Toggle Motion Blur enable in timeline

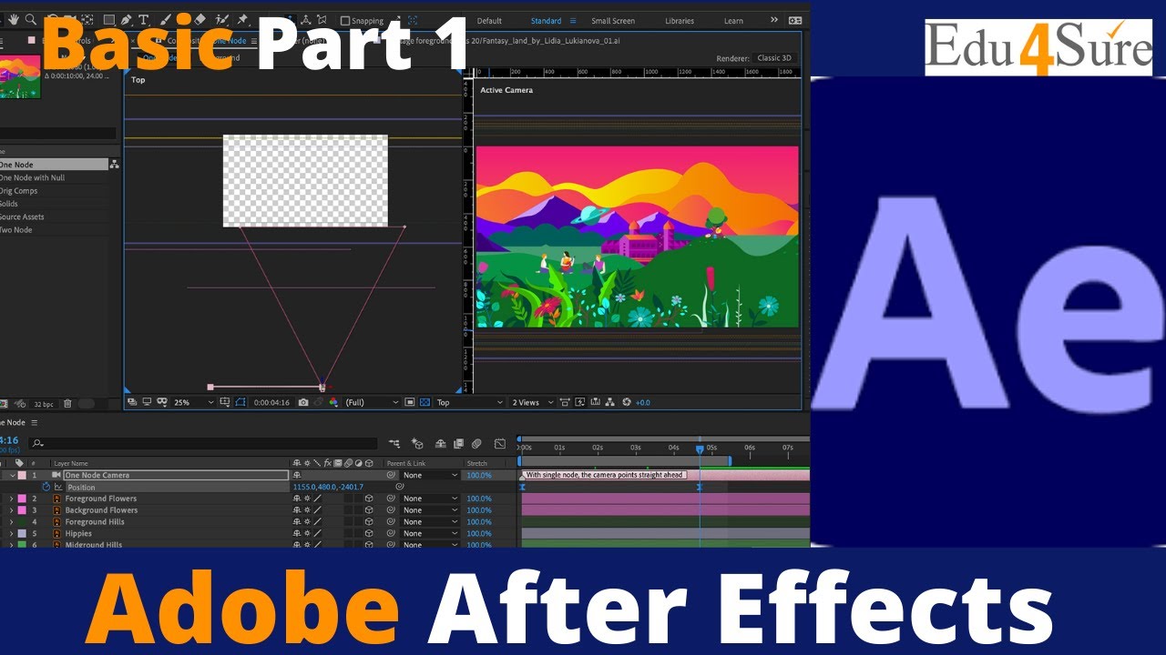point(476,444)
